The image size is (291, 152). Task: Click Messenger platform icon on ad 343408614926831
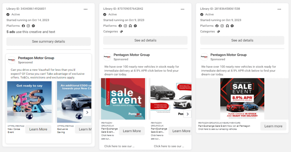pos(33,26)
